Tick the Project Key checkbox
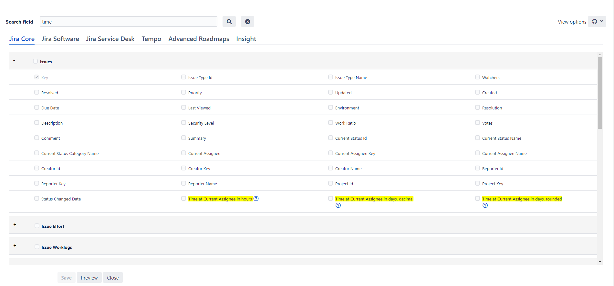 (x=478, y=183)
